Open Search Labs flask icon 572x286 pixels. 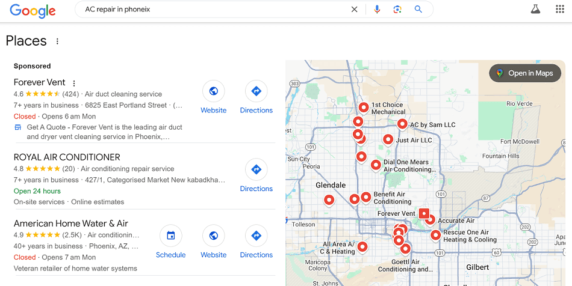(x=535, y=10)
